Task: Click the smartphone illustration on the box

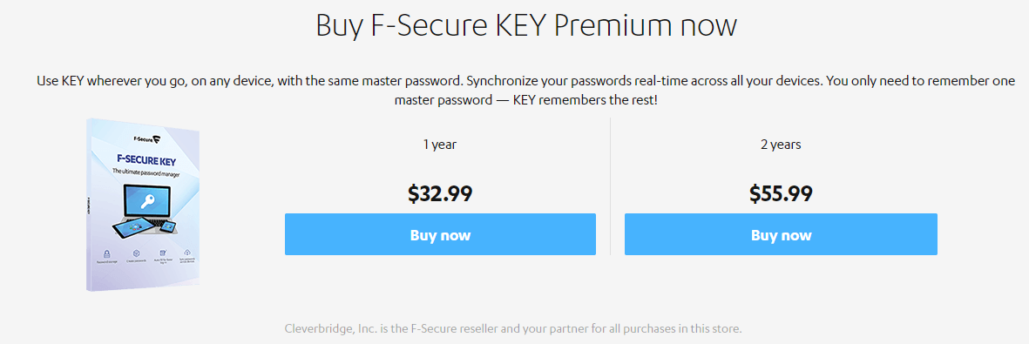Action: (168, 227)
